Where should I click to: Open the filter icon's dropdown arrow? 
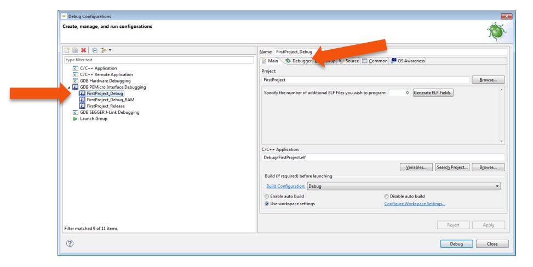(110, 50)
